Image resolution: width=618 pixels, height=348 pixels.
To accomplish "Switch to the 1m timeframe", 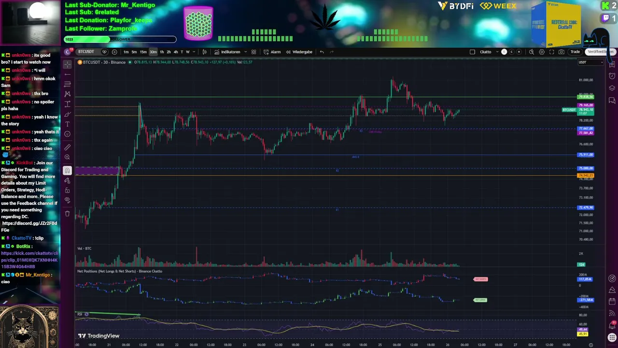I will (x=126, y=52).
